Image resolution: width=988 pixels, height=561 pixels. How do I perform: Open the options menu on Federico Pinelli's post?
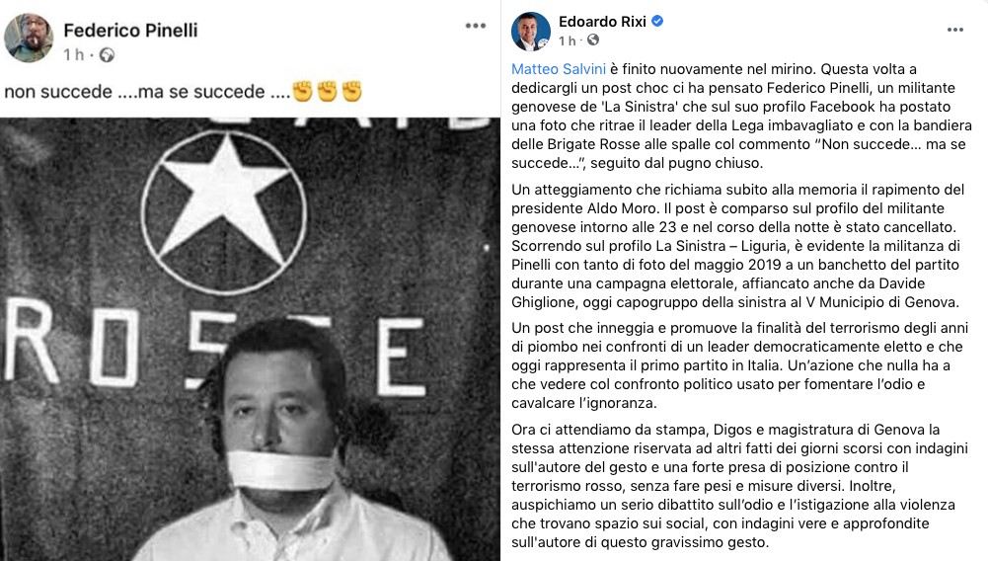[476, 26]
